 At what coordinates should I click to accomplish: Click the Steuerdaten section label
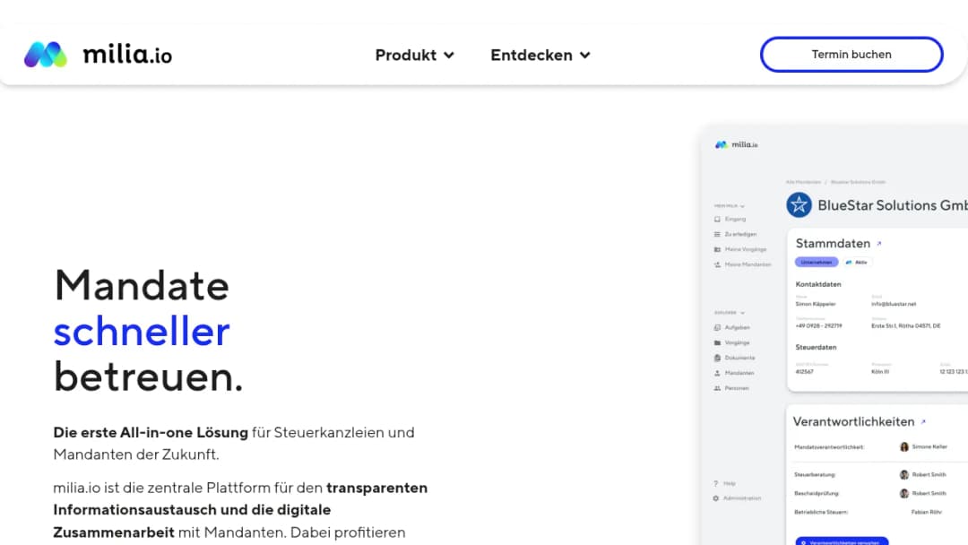(x=817, y=348)
